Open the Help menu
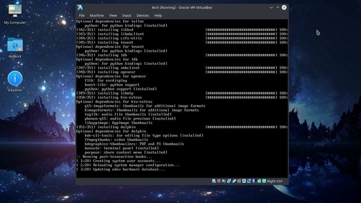 click(x=158, y=15)
